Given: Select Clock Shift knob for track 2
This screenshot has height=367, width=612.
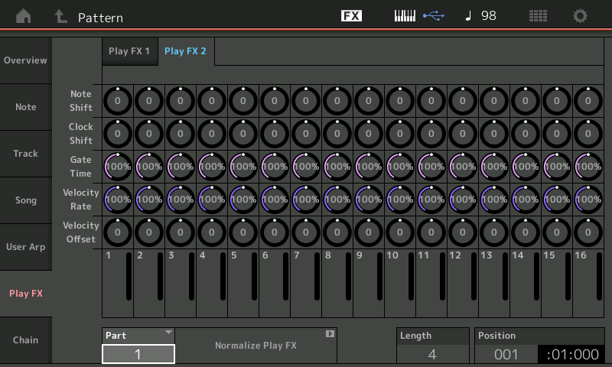Looking at the screenshot, I should click(149, 134).
